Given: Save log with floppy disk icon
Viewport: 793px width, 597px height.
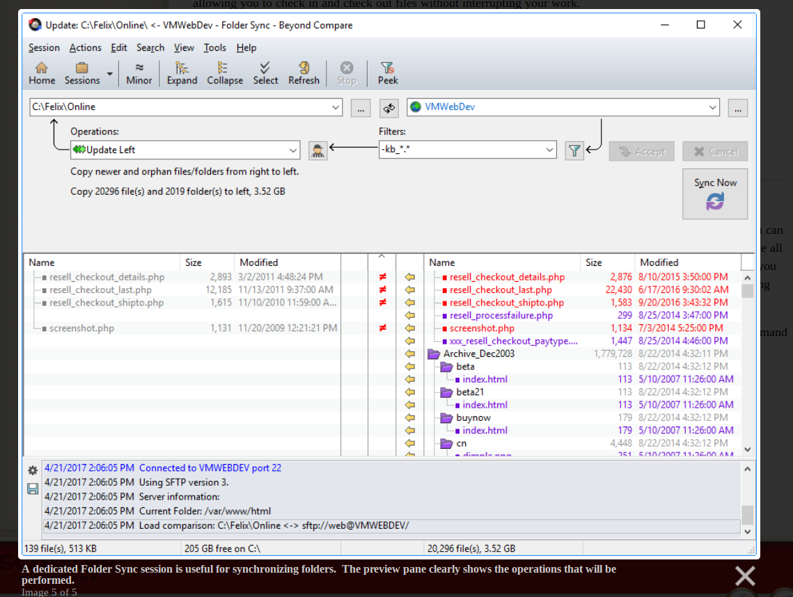Looking at the screenshot, I should (x=33, y=489).
